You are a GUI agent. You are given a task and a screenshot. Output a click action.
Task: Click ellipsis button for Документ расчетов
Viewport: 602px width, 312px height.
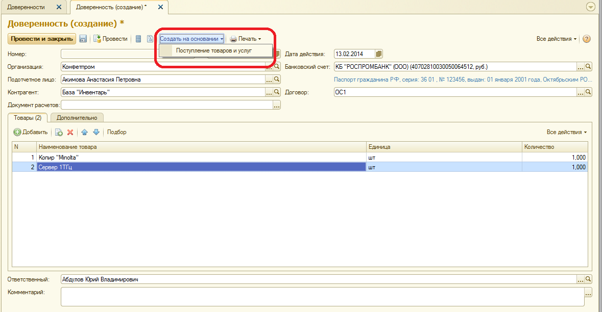[277, 105]
